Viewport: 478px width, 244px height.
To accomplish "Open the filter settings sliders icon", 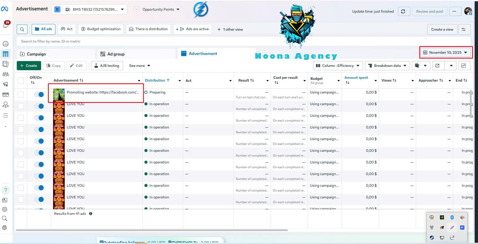I will point(464,29).
